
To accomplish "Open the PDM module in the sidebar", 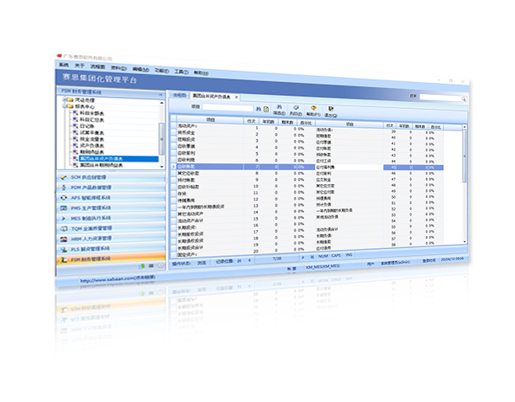I will [x=111, y=188].
